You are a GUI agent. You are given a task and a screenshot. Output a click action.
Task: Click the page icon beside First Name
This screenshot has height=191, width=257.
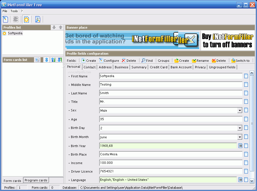(246, 76)
